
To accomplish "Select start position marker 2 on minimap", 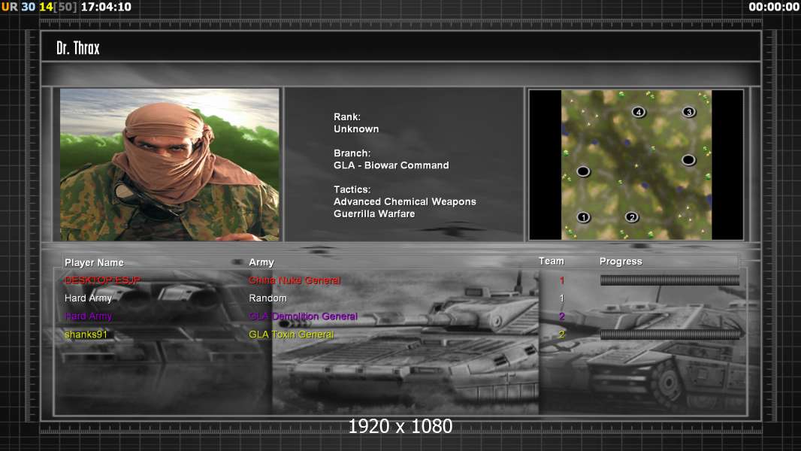I will pyautogui.click(x=632, y=217).
